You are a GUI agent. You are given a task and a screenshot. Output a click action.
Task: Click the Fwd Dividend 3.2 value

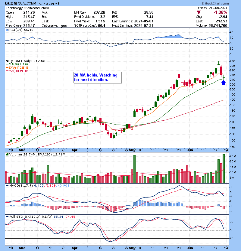coord(103,17)
